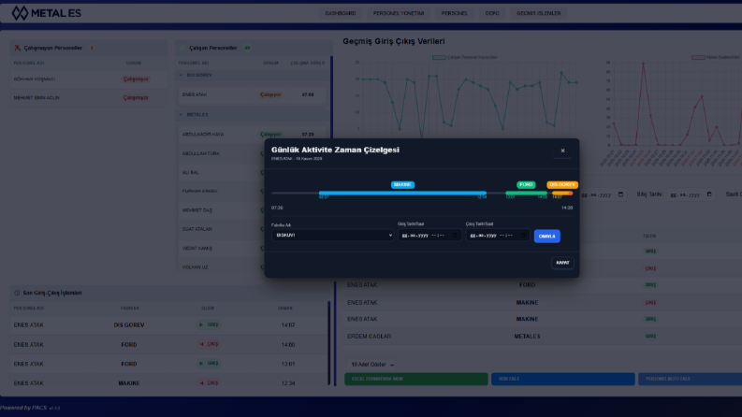Select FURKAN ERKEK personnel row

point(221,191)
